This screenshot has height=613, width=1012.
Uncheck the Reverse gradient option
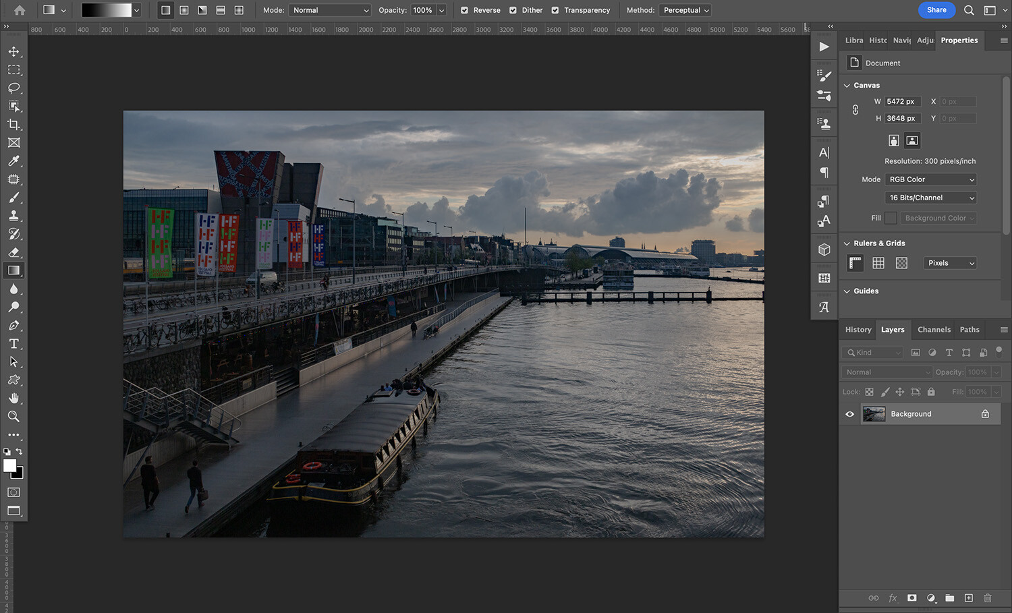[464, 10]
